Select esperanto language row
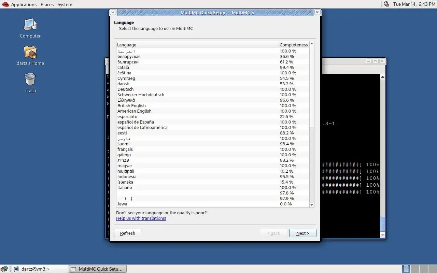The height and width of the screenshot is (273, 437). 213,116
